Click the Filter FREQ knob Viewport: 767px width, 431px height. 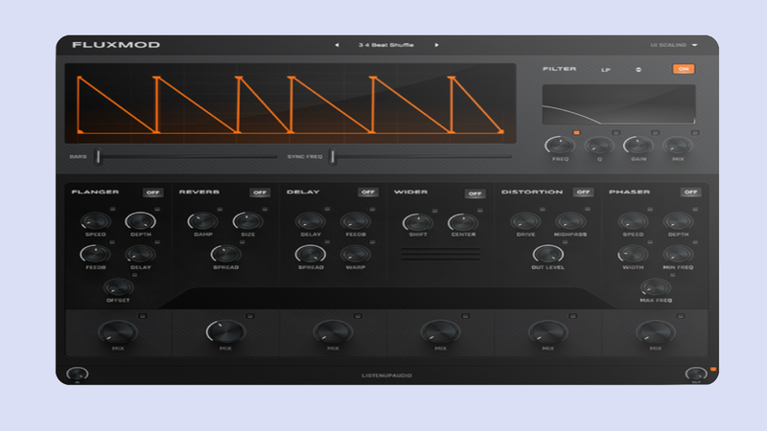[x=558, y=146]
